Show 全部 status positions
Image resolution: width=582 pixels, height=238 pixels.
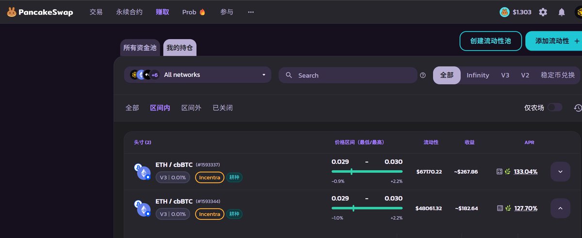[x=132, y=108]
